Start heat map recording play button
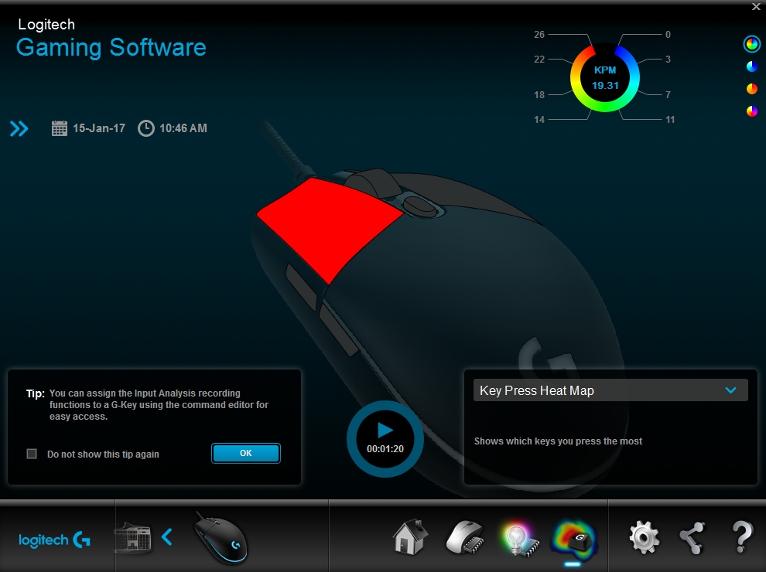Image resolution: width=766 pixels, height=572 pixels. (385, 430)
